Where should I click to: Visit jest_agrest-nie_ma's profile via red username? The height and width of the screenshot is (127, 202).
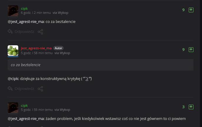tap(36, 48)
